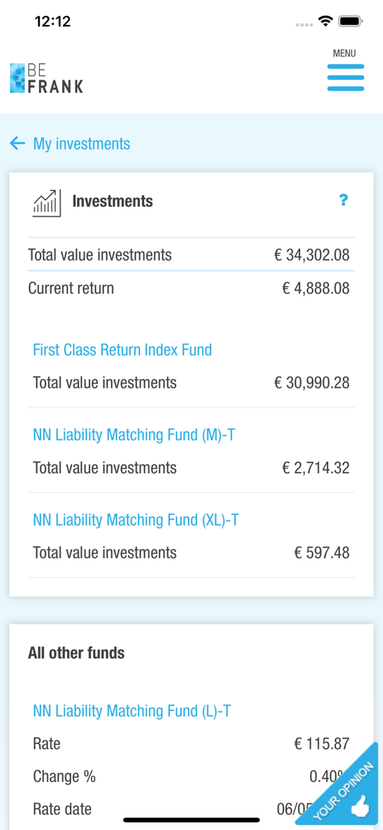
Task: Open NN Liability Matching Fund (XL)-T
Action: 135,520
